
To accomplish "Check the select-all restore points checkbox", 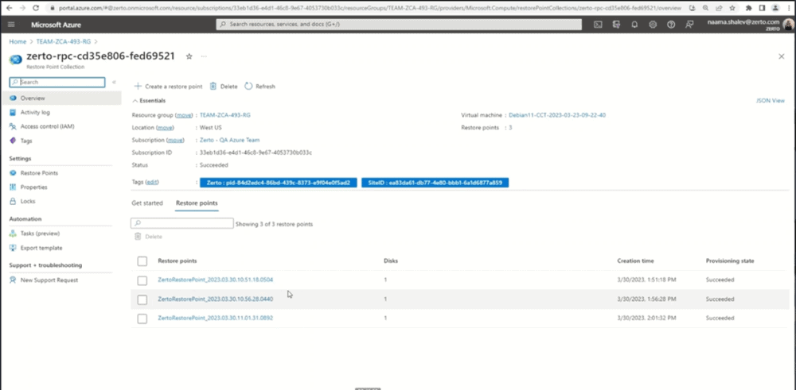I will point(142,261).
